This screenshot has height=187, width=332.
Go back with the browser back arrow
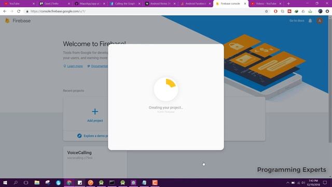5,11
